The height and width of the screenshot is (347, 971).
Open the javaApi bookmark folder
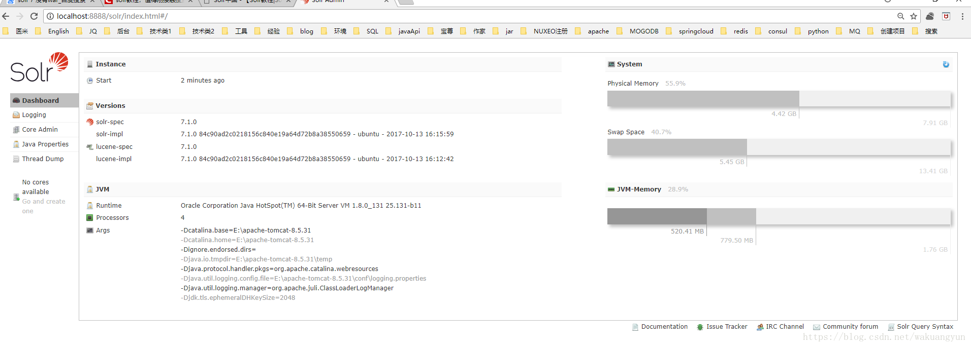pos(403,31)
